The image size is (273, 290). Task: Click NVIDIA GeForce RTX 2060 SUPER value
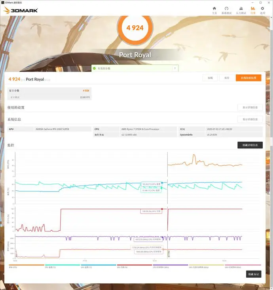point(53,129)
